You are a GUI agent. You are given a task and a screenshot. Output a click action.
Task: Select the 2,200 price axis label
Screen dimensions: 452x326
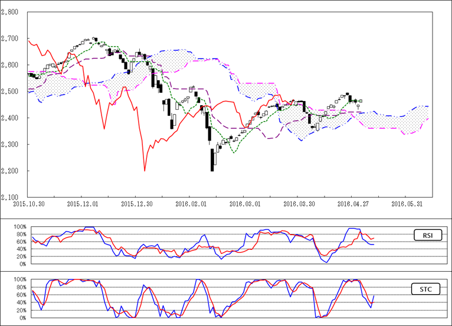10,171
